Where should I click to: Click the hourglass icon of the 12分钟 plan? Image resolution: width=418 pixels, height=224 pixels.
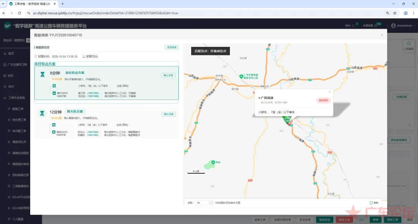42,113
